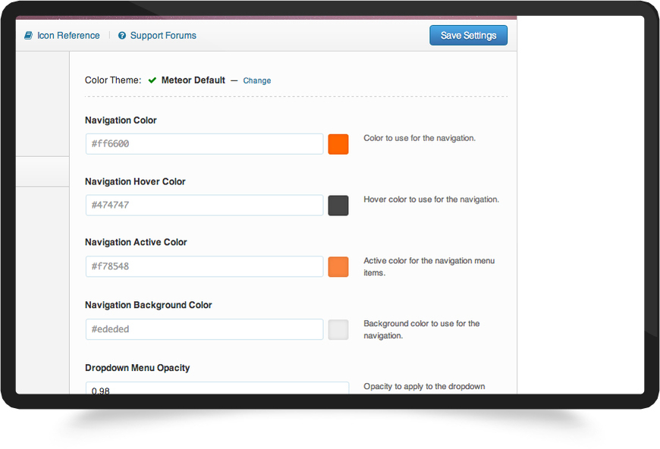Click the Navigation Color heading label
Image resolution: width=660 pixels, height=449 pixels.
pos(121,121)
